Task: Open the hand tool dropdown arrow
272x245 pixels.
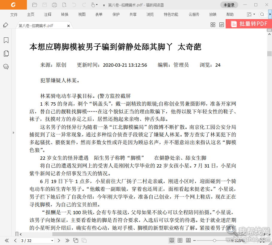Action: click(x=97, y=5)
